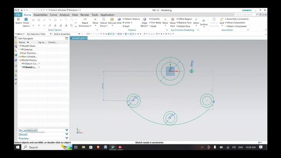Select the Profile sketch tool
The width and height of the screenshot is (281, 158).
pyautogui.click(x=33, y=20)
